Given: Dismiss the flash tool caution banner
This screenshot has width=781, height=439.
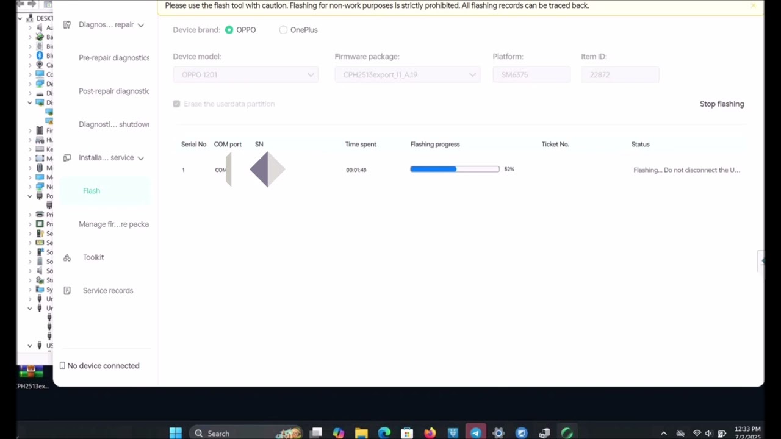Looking at the screenshot, I should (x=753, y=5).
